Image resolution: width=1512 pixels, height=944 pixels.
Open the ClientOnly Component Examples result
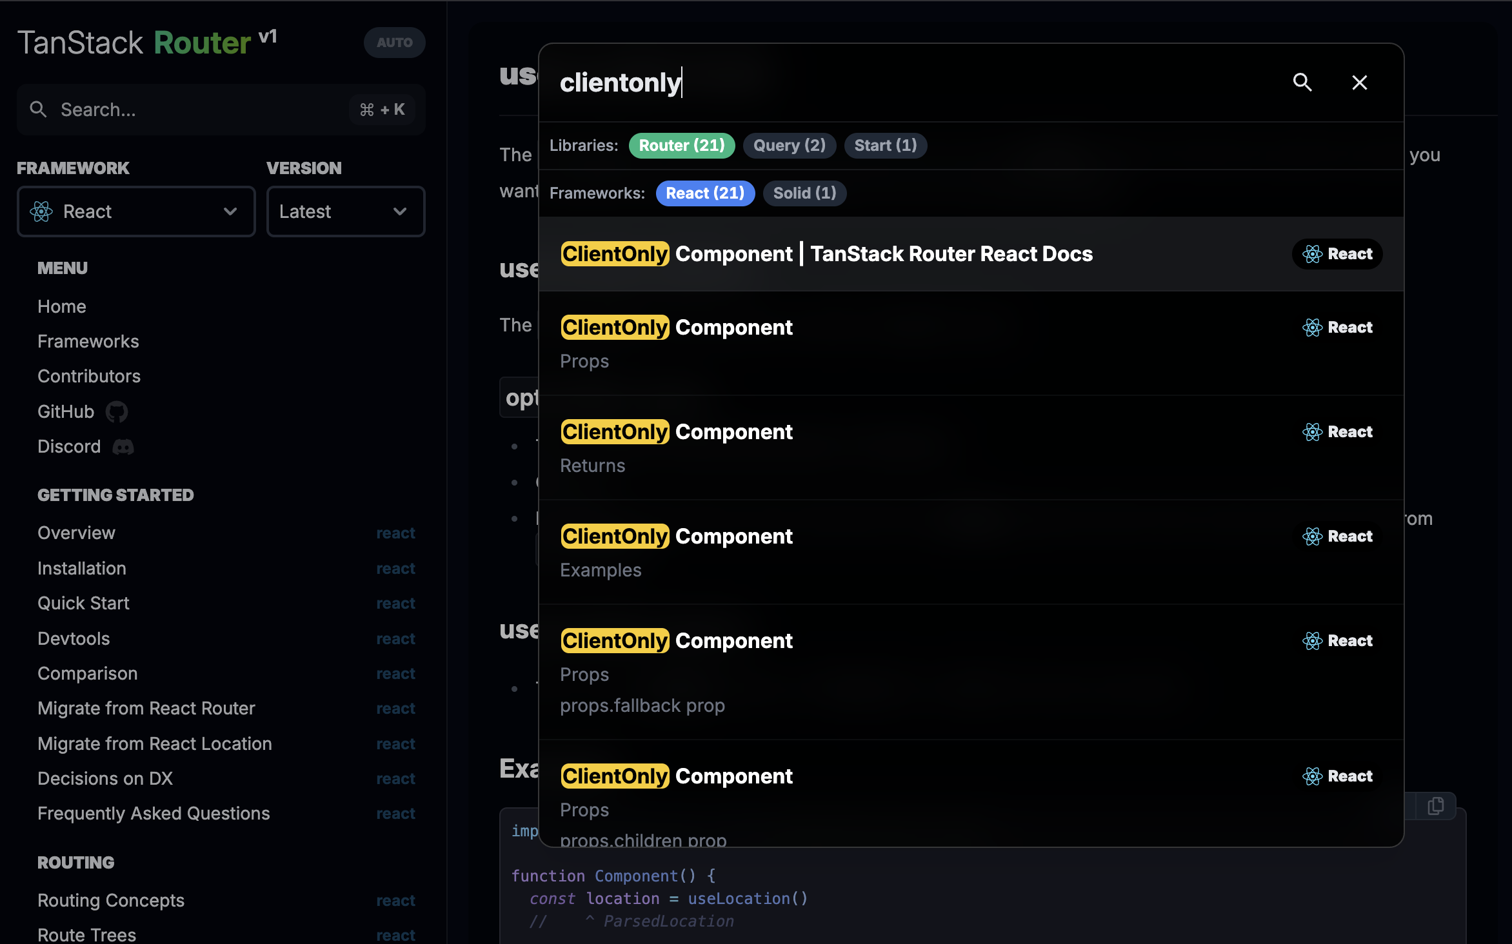[x=971, y=552]
